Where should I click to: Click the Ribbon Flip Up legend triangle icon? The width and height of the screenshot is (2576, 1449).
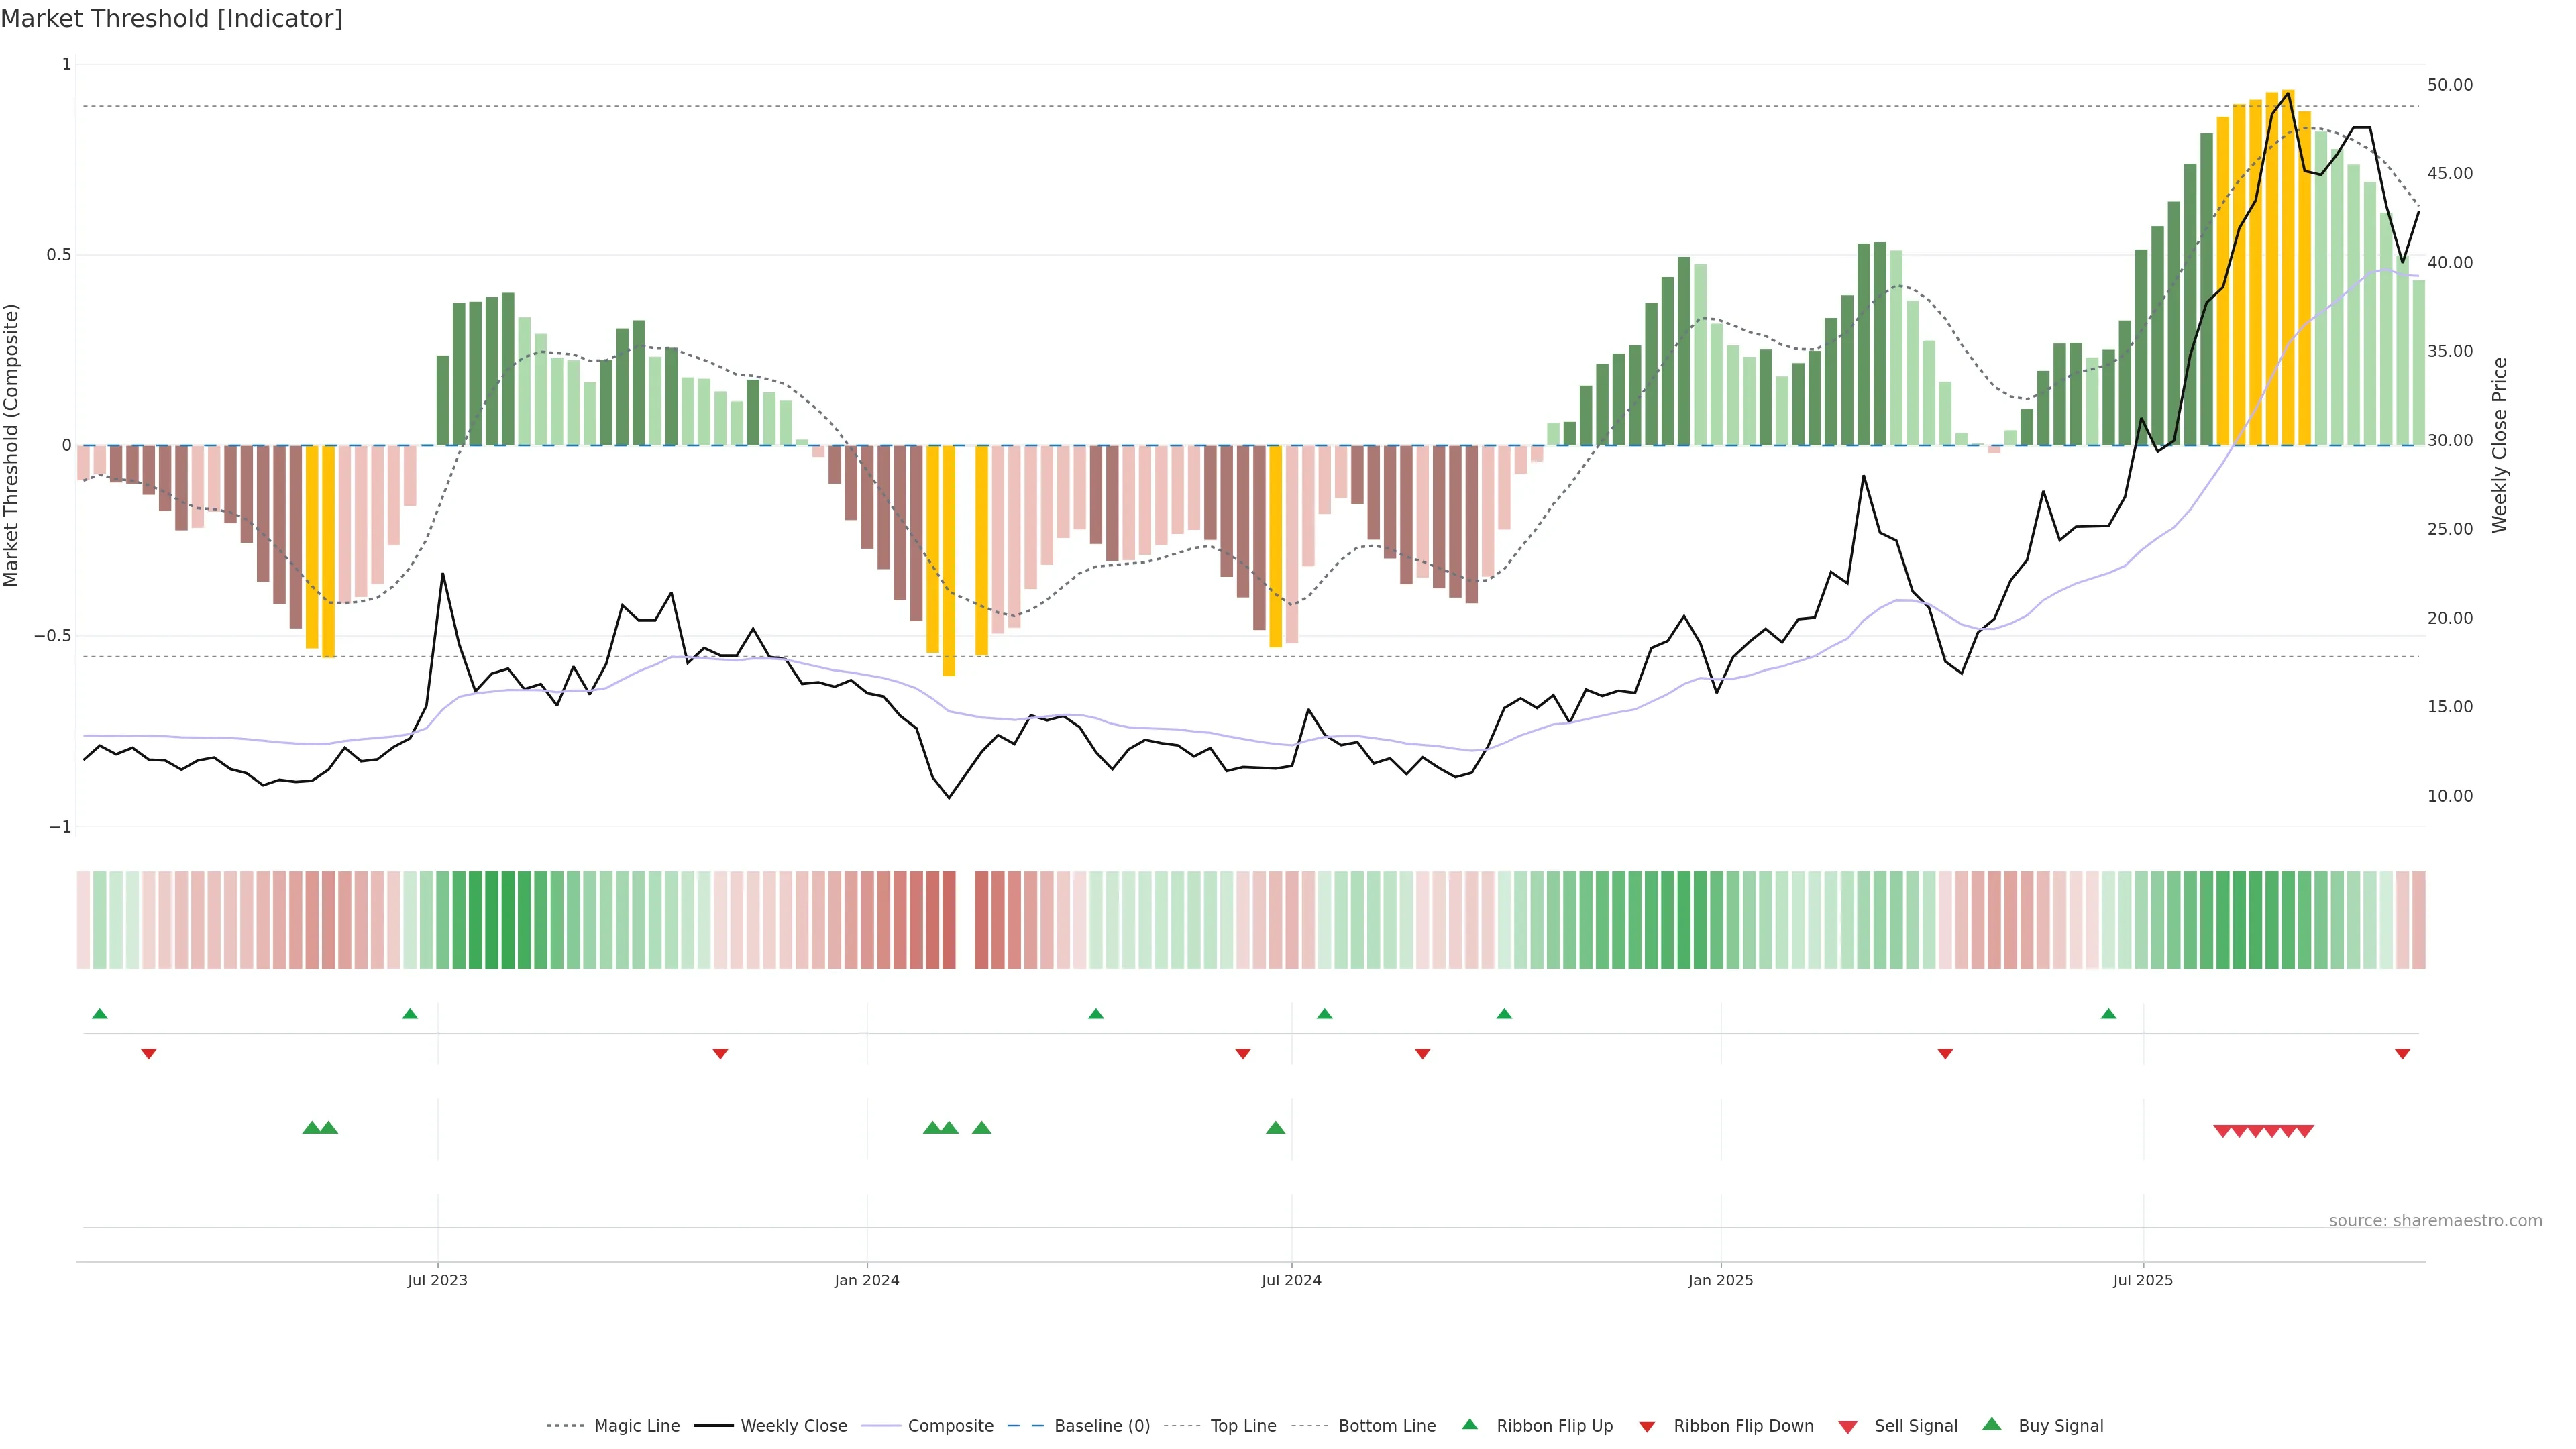tap(1469, 1424)
